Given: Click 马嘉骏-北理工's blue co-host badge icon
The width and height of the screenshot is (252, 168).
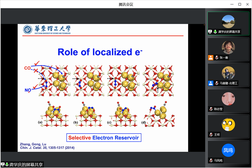Looking at the screenshot, I should [x=211, y=83].
